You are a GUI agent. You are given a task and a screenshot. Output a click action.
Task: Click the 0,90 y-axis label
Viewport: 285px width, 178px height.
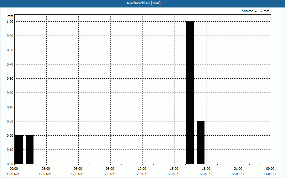tap(10, 36)
